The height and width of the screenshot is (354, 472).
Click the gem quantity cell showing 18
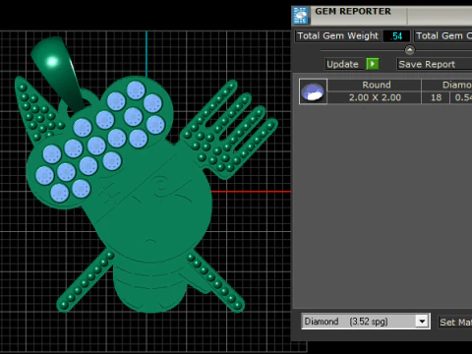[x=436, y=97]
